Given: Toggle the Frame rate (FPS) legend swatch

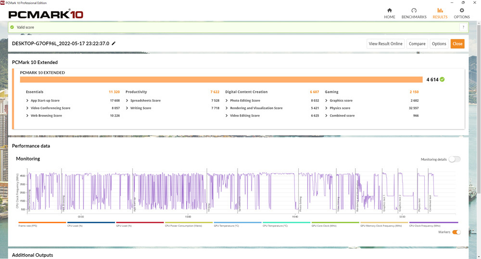Looking at the screenshot, I should coord(42,222).
